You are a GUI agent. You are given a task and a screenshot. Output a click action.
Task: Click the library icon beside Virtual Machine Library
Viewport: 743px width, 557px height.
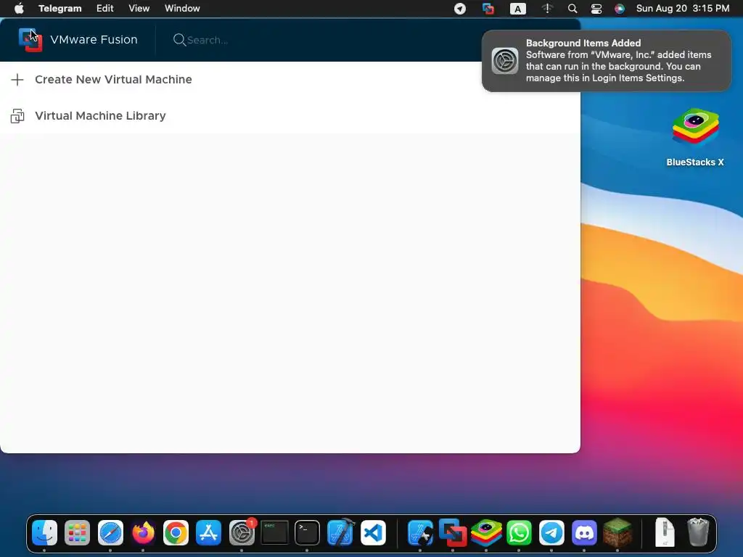(17, 116)
